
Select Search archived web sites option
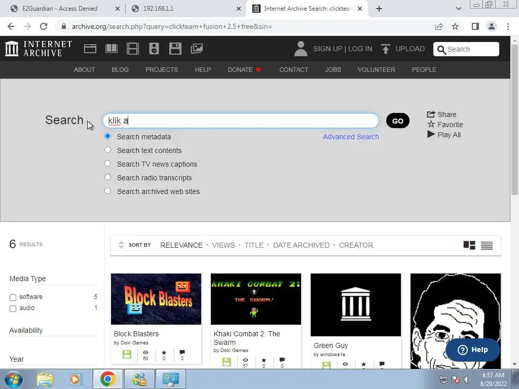pos(107,191)
